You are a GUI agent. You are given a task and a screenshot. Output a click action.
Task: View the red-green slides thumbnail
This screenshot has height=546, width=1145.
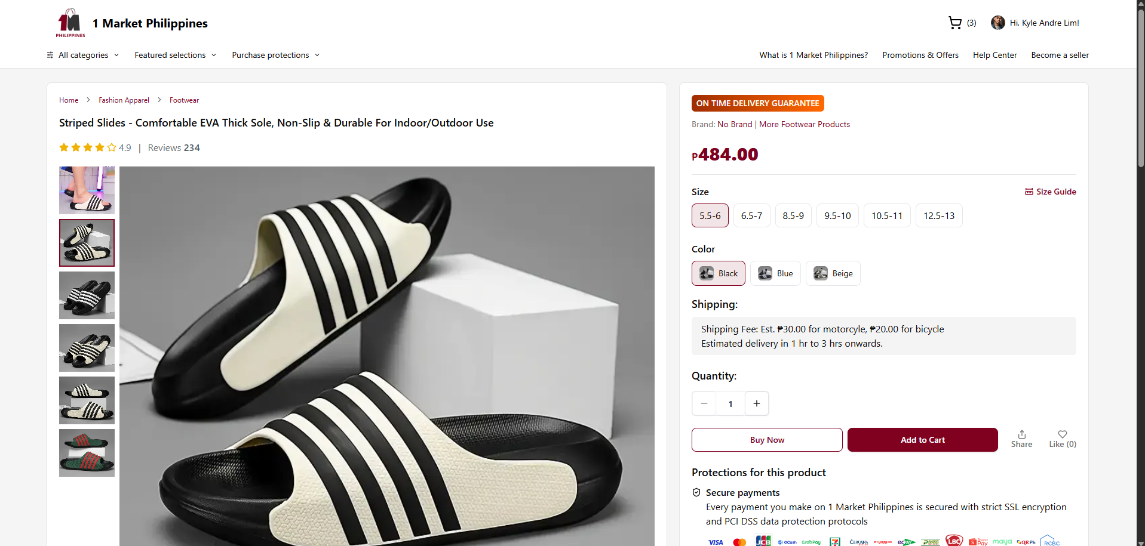(87, 452)
